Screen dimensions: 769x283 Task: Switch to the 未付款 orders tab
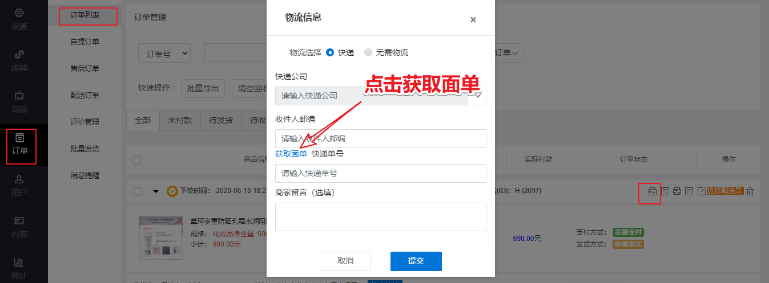(x=180, y=120)
